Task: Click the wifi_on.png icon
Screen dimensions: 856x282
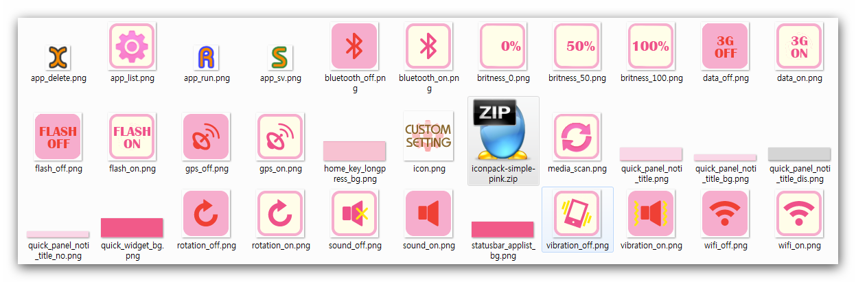Action: coord(799,213)
